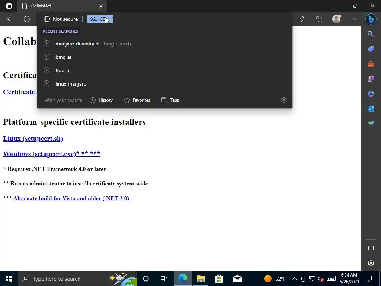Image resolution: width=381 pixels, height=286 pixels.
Task: Open Collections icon in toolbar
Action: point(319,19)
